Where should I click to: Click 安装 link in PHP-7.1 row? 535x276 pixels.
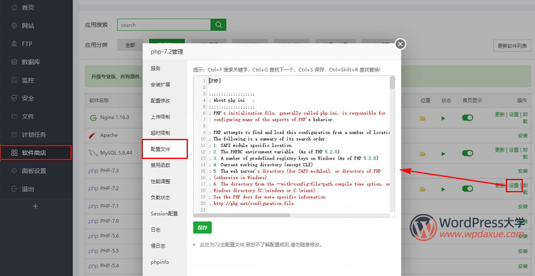pos(522,206)
